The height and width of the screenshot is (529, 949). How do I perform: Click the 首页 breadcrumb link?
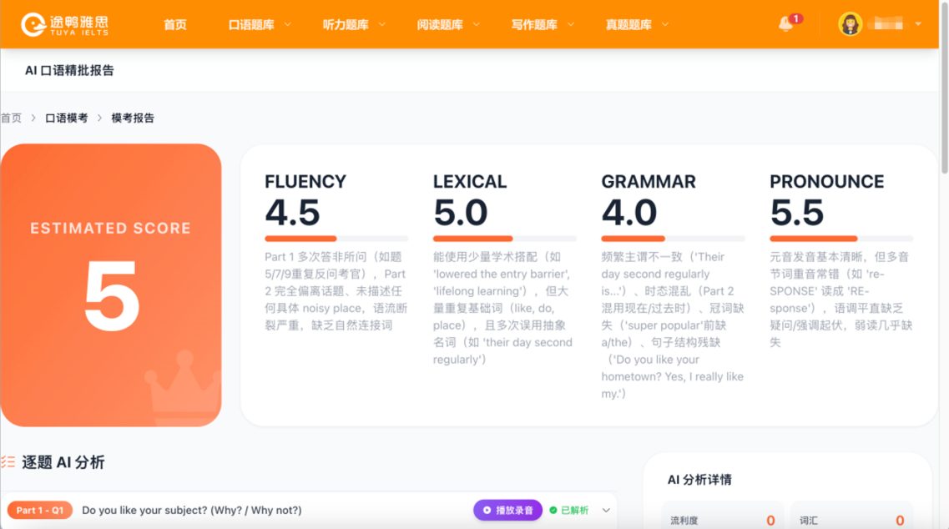point(11,118)
